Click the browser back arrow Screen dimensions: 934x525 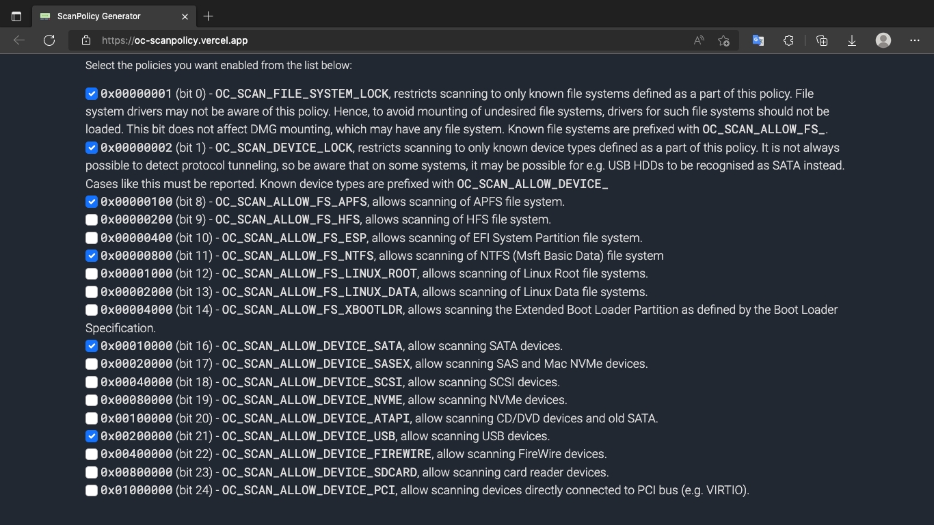[19, 40]
